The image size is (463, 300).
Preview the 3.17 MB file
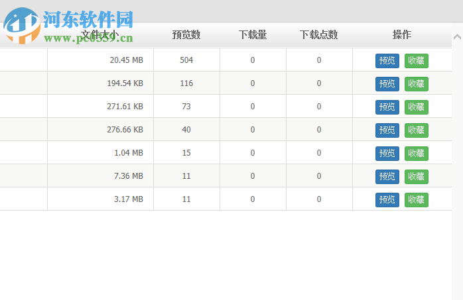(x=387, y=200)
